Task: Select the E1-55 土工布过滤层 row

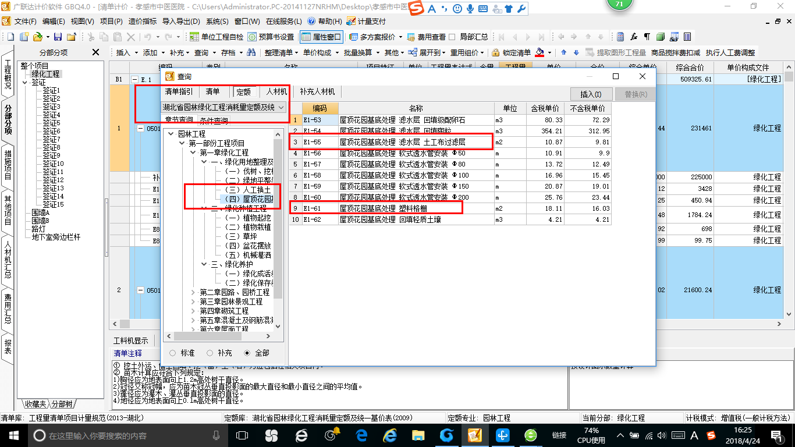Action: point(450,142)
